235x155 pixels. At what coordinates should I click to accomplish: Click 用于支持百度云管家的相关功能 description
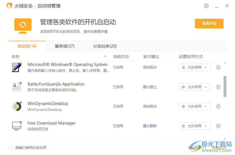click(x=52, y=90)
